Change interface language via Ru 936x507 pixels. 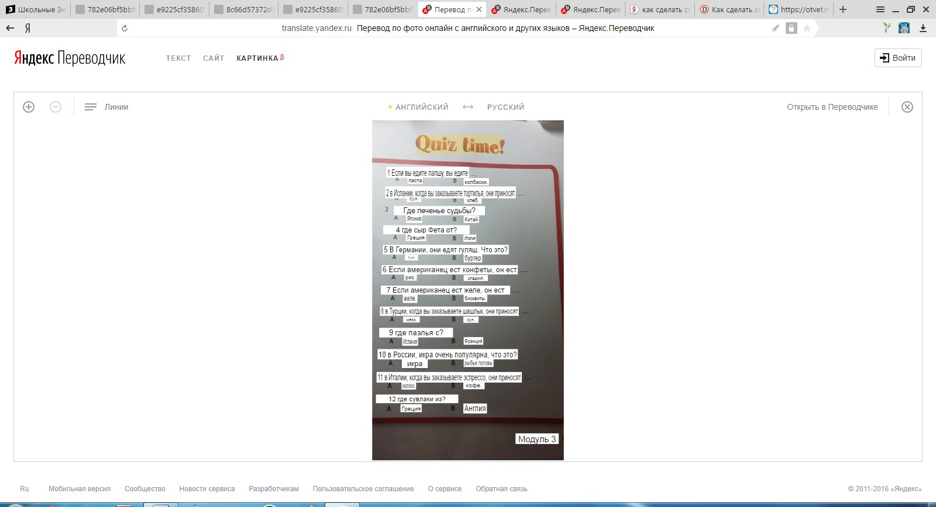[x=25, y=489]
